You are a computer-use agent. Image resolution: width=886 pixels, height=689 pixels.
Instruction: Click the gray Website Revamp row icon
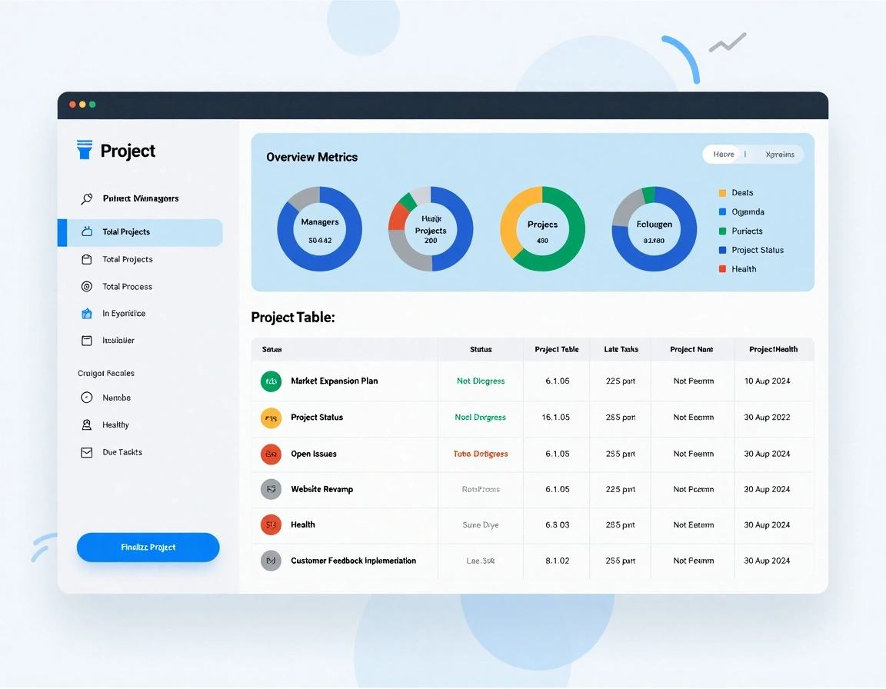click(271, 489)
